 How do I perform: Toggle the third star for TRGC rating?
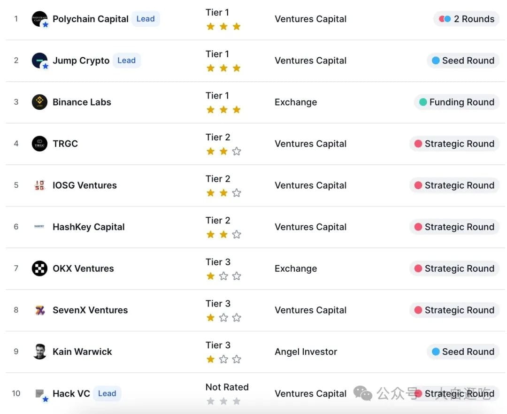click(237, 151)
